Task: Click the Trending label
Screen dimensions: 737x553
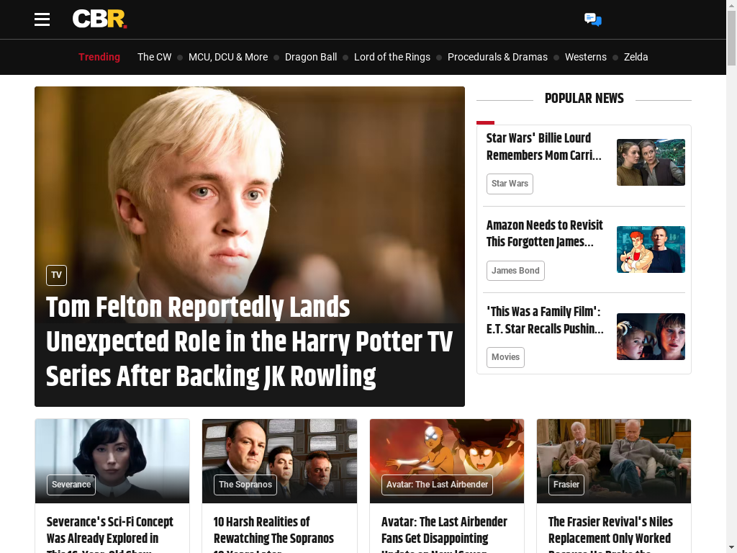Action: click(99, 57)
